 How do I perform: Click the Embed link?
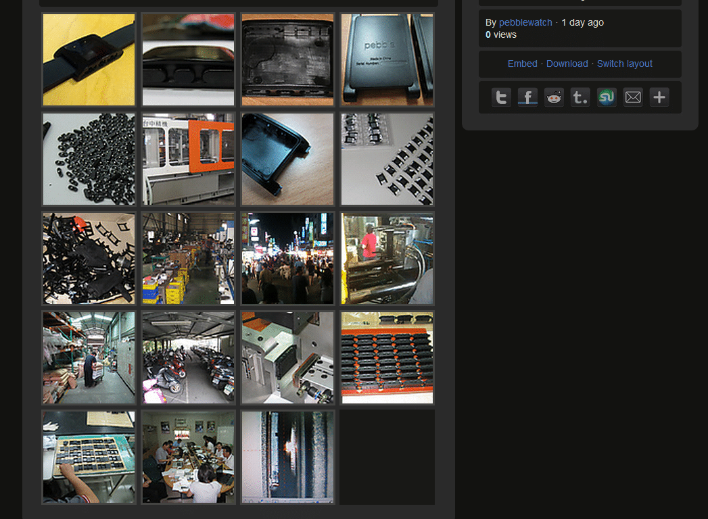pyautogui.click(x=522, y=64)
